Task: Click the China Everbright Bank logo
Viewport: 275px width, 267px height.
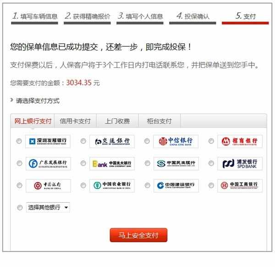Action: tap(112, 164)
